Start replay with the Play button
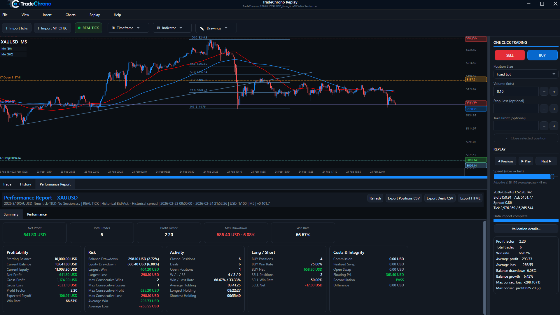 (x=526, y=161)
